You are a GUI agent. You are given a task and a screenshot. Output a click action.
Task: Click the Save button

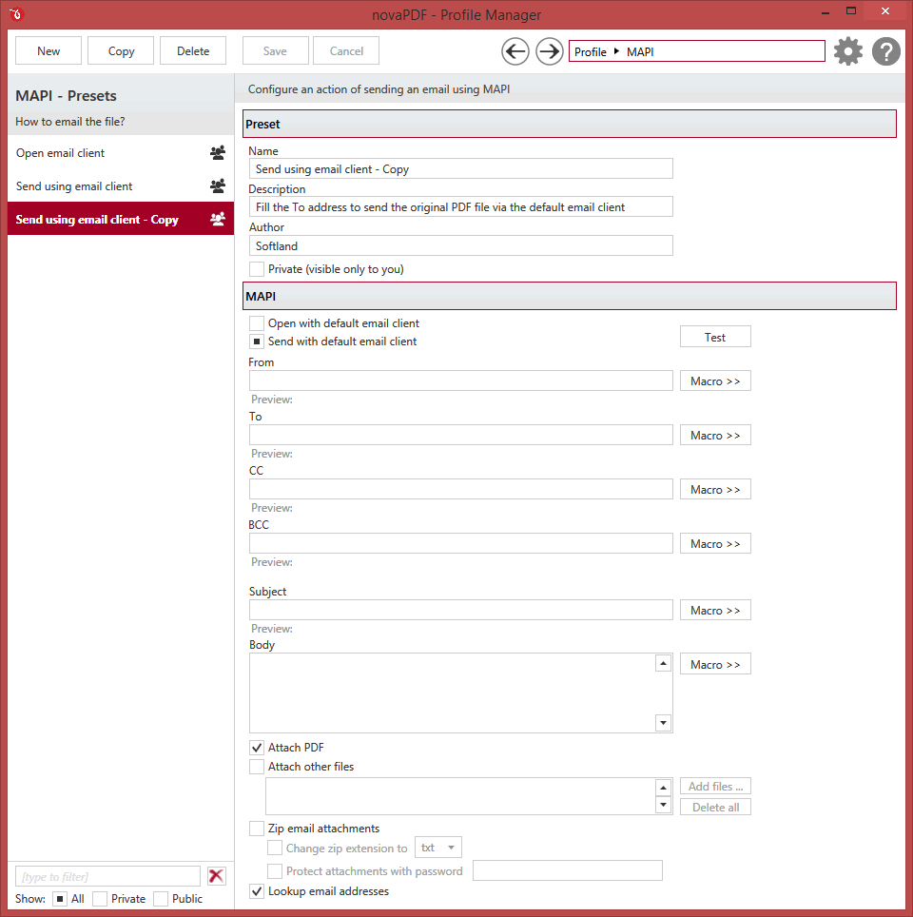click(275, 50)
